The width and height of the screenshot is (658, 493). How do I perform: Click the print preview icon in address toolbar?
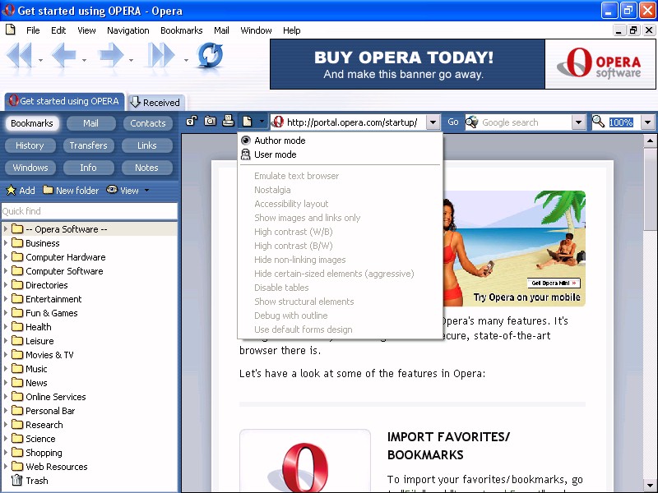coord(228,121)
